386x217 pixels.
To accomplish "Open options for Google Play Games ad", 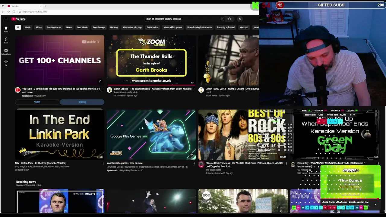I will (x=195, y=163).
